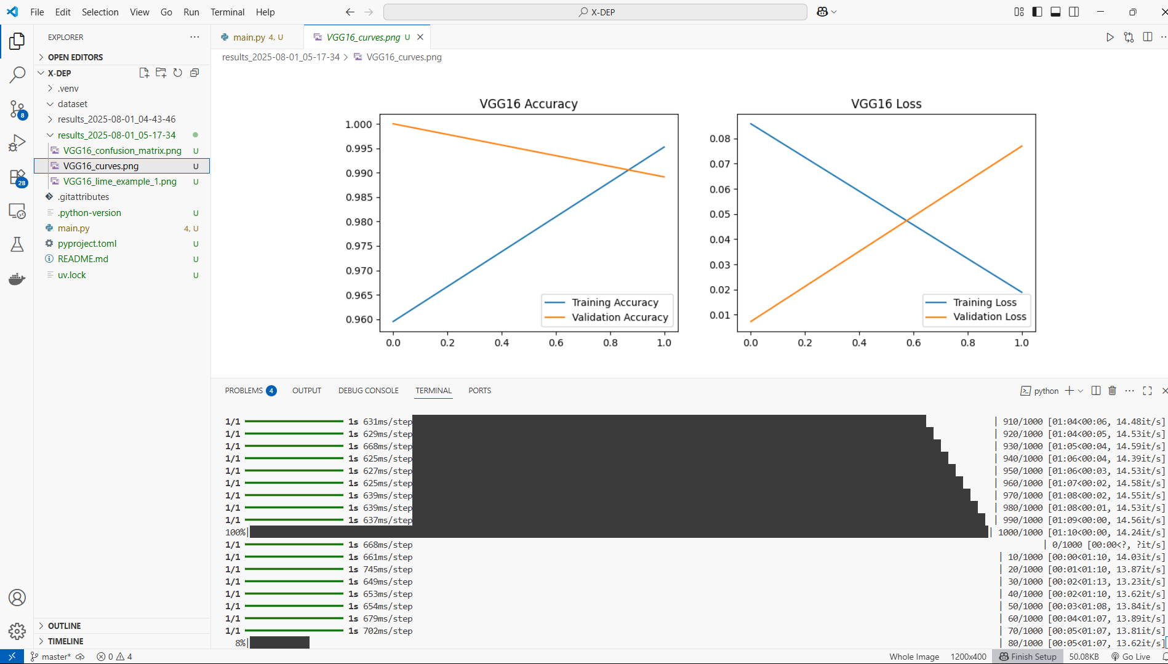Collapse results_2025-08-01_05-17-34 folder
The width and height of the screenshot is (1168, 664).
pyautogui.click(x=122, y=135)
